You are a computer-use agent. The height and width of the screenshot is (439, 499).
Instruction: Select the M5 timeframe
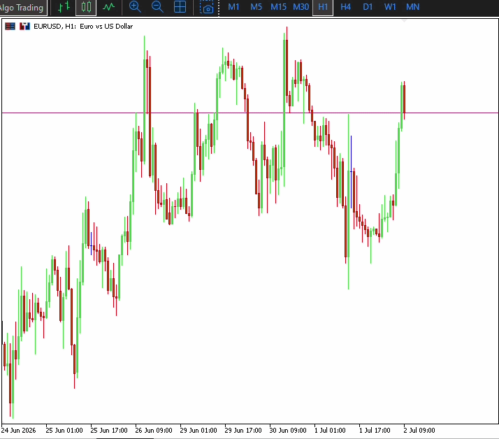(256, 7)
